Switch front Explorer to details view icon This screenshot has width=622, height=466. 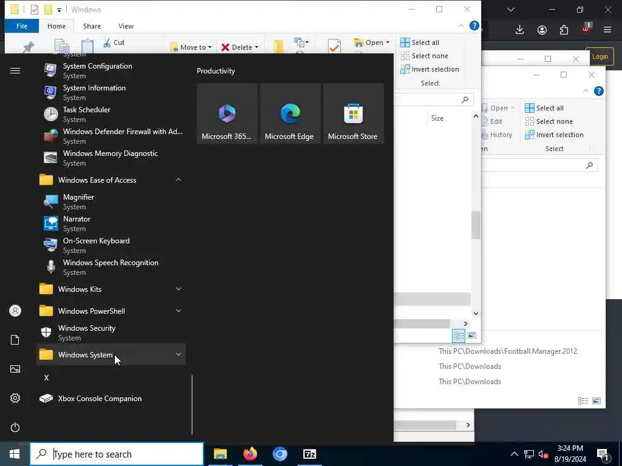[x=459, y=336]
